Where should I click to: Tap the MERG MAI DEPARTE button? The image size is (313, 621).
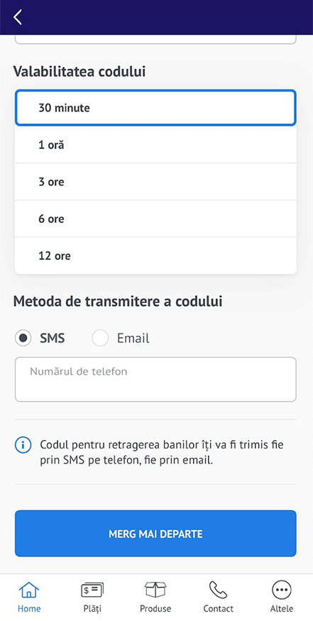click(x=155, y=534)
